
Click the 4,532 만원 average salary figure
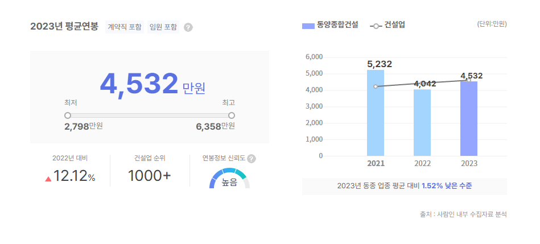pyautogui.click(x=152, y=84)
